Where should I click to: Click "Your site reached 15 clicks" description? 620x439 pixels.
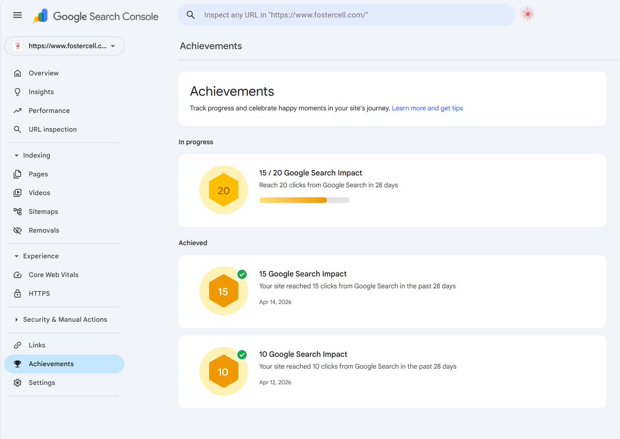point(358,286)
